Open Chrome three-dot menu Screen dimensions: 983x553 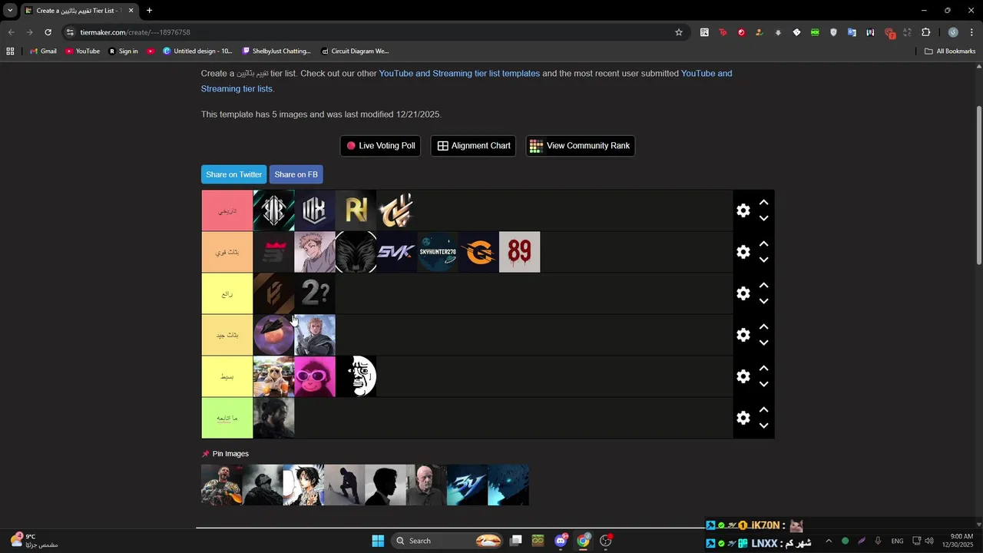pyautogui.click(x=971, y=32)
